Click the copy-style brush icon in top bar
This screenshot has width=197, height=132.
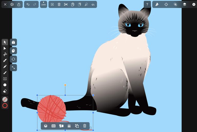[x=86, y=5]
